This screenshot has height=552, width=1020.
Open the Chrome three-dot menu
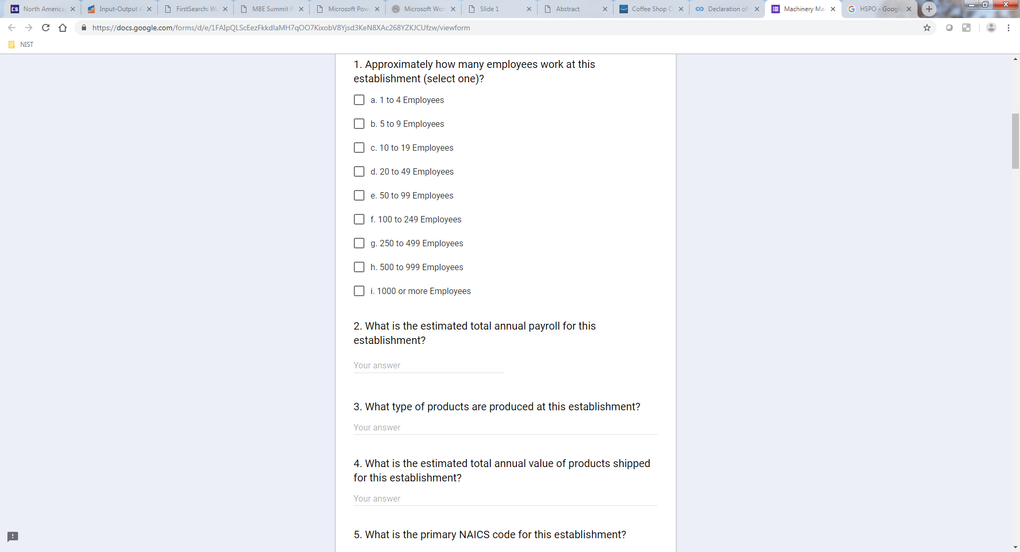click(1008, 28)
